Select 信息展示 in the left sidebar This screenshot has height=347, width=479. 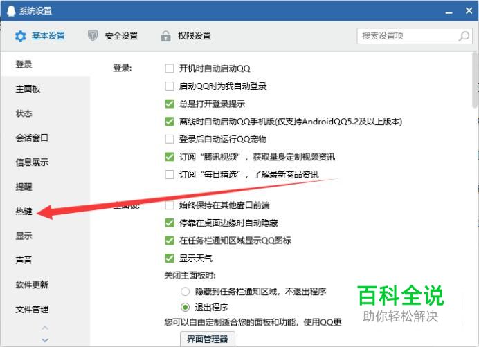pyautogui.click(x=45, y=162)
